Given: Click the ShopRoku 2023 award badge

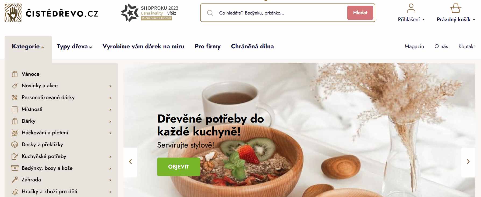Looking at the screenshot, I should click(x=150, y=13).
